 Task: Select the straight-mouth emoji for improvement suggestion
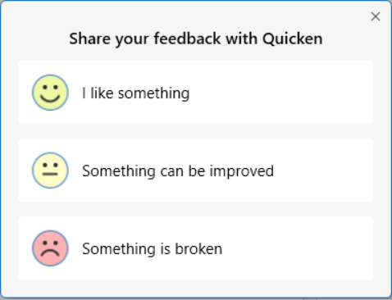(50, 170)
